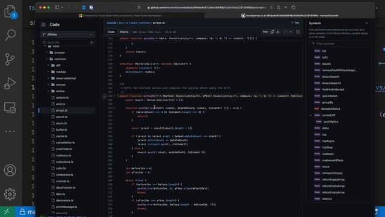The width and height of the screenshot is (385, 217).
Task: Jump to quickSelect symbol
Action: pos(330,96)
